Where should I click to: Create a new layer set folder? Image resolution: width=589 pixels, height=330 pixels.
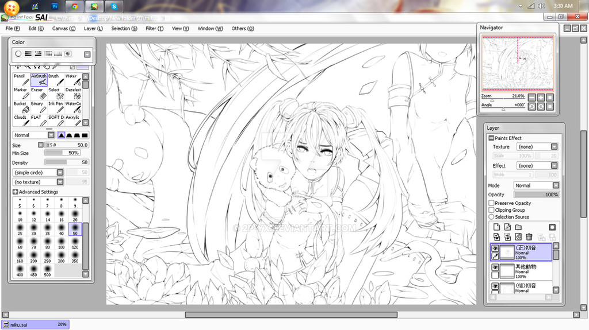tap(518, 227)
